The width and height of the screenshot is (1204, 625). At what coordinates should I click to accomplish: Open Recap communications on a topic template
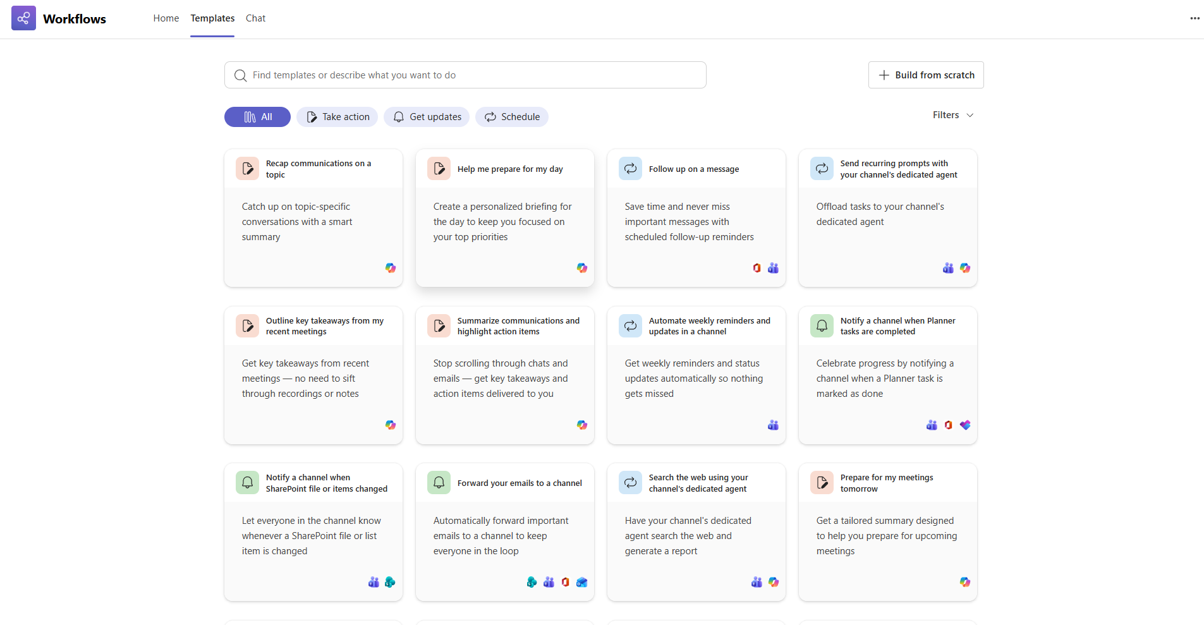click(x=313, y=218)
